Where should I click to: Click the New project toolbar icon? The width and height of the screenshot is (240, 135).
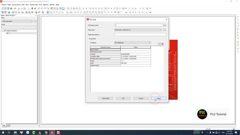click(x=3, y=9)
